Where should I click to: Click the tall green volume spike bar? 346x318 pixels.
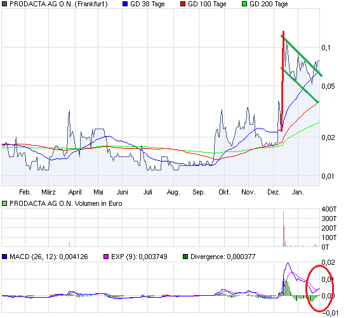point(283,229)
